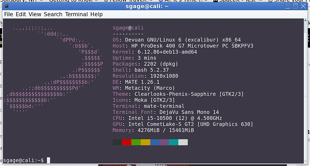Minimize the sgage@cali terminal window
The height and width of the screenshot is (166, 310).
(x=288, y=6)
